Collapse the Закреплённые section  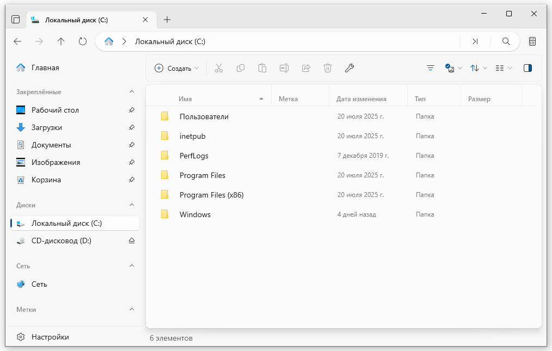(132, 91)
